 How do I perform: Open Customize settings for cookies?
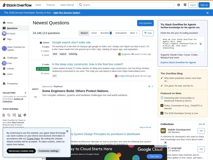48,151
